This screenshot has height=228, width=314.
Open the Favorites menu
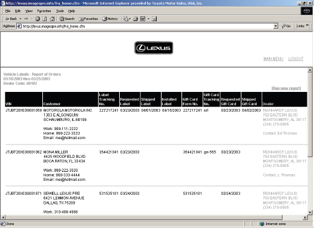44,11
